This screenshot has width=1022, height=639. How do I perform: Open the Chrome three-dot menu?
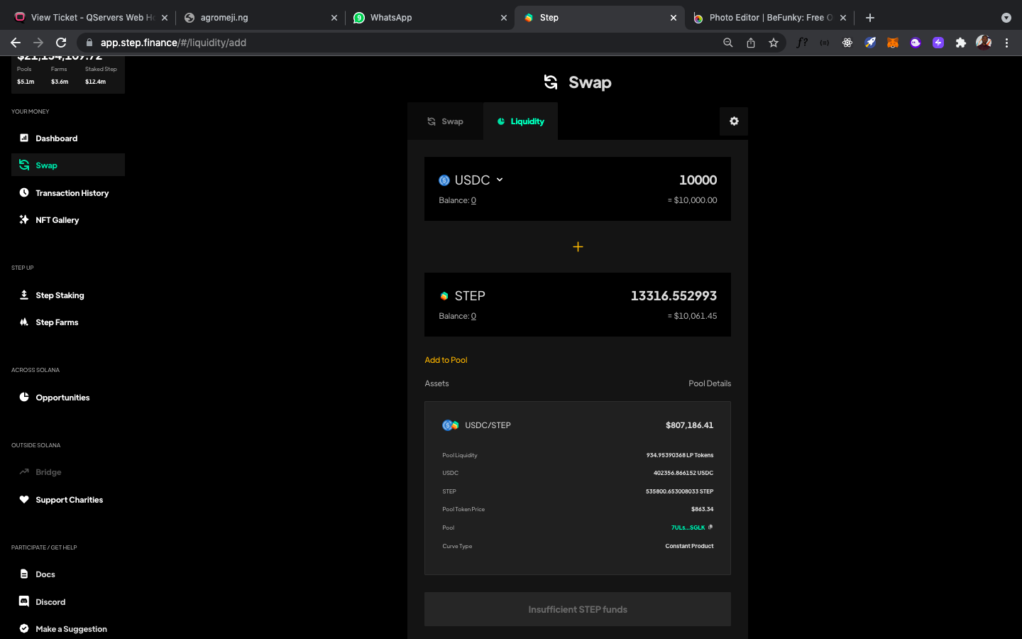coord(1006,43)
